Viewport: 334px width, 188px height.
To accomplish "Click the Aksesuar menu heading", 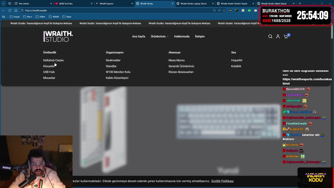I will coord(174,52).
